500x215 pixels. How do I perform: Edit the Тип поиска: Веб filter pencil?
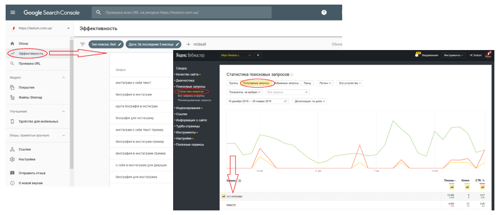tap(120, 44)
